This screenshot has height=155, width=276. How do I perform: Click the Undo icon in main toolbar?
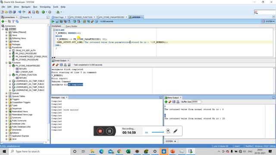(x=20, y=12)
